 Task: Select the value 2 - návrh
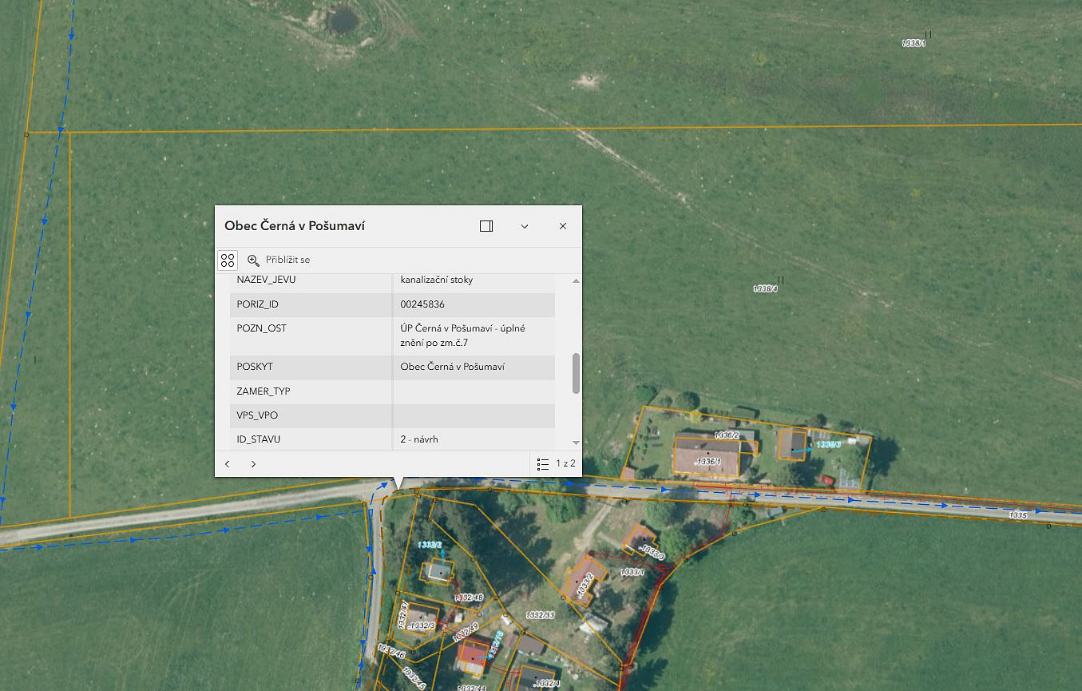[419, 439]
